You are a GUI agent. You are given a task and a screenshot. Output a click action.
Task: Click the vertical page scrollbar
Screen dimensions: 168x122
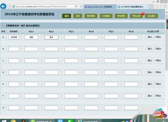pyautogui.click(x=167, y=44)
